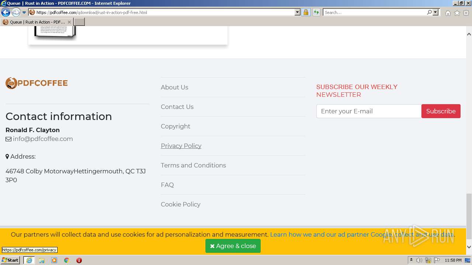Click the 11:58 PM taskbar clock
Image resolution: width=472 pixels, height=265 pixels.
(x=453, y=260)
